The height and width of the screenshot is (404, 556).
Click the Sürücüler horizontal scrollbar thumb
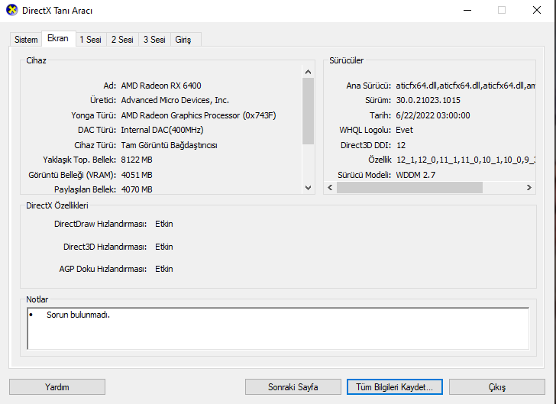(x=409, y=188)
